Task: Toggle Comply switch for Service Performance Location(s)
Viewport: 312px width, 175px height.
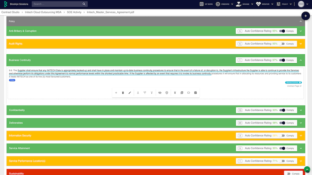Action: click(282, 161)
